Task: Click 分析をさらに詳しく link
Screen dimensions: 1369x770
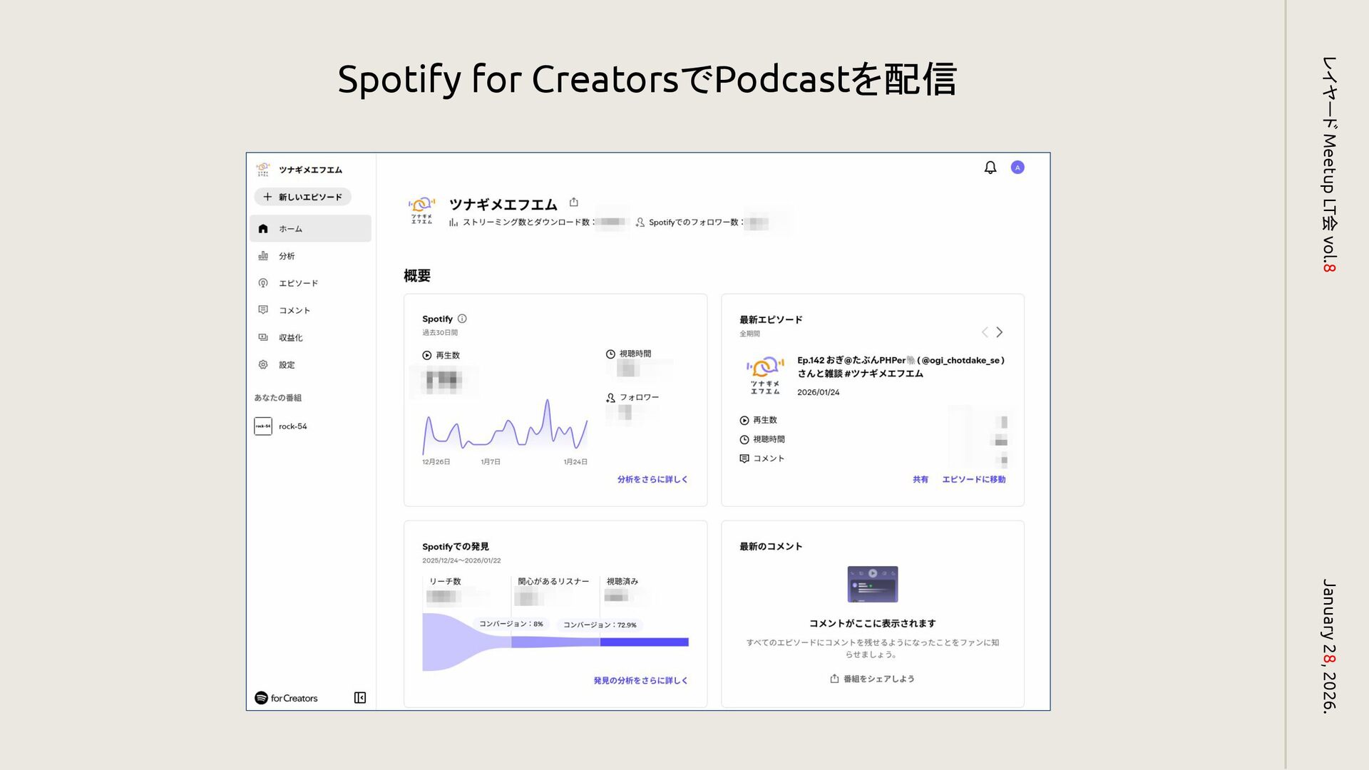Action: [x=652, y=480]
